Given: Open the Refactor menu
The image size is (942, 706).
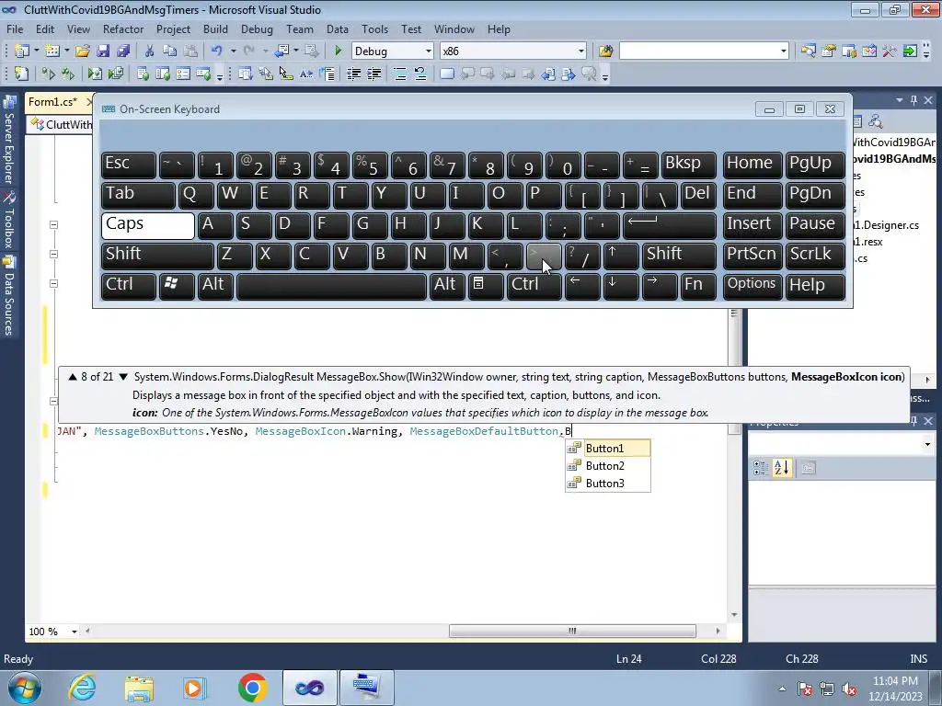Looking at the screenshot, I should coord(123,28).
